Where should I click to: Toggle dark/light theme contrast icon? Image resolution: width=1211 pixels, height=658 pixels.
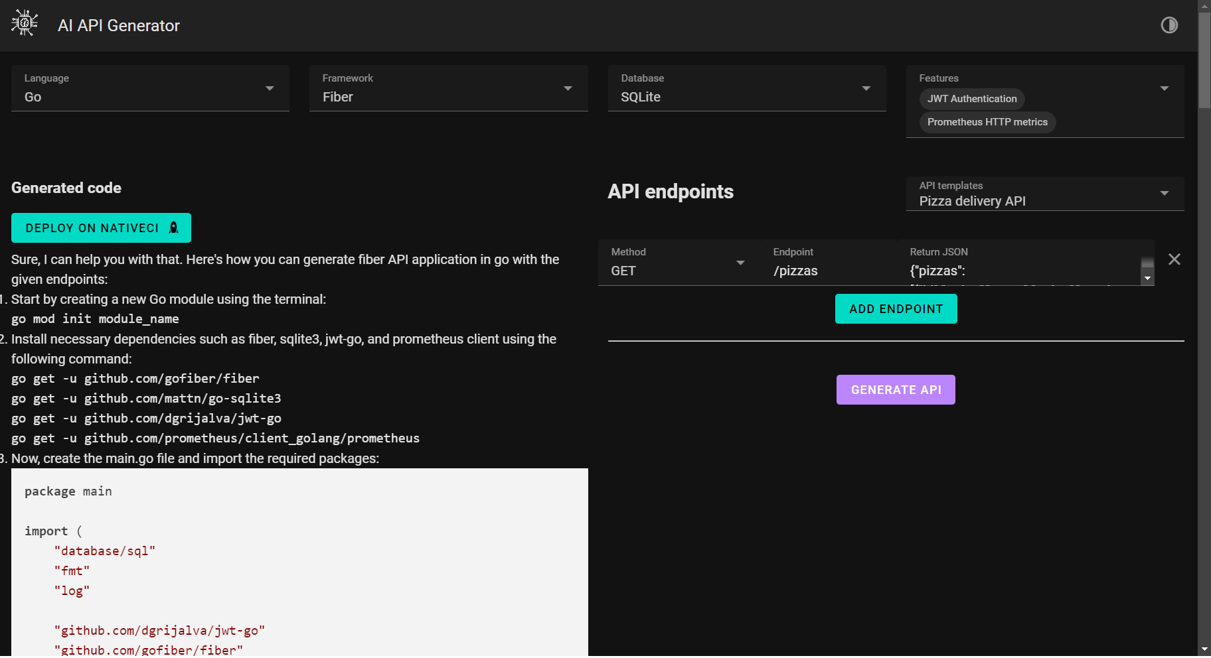(1169, 25)
